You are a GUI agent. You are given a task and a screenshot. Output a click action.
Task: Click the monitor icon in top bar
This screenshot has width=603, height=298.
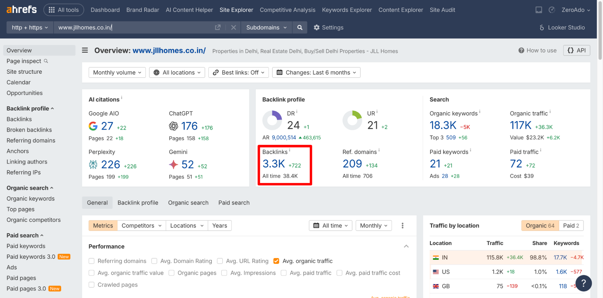click(x=538, y=10)
